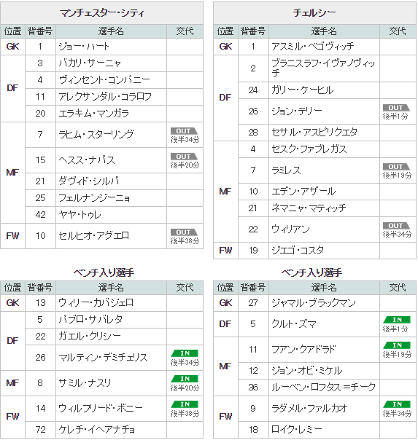418x440 pixels.
Task: Click the 選手名 column header under チェルシー
Action: 324,31
